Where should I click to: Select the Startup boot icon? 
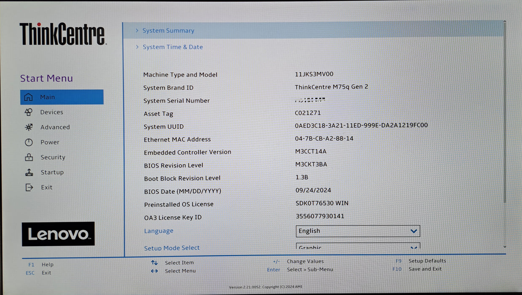(x=29, y=172)
